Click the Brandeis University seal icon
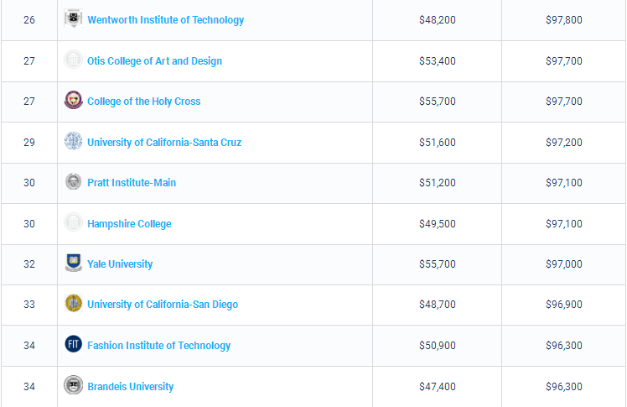The image size is (627, 407). point(74,386)
